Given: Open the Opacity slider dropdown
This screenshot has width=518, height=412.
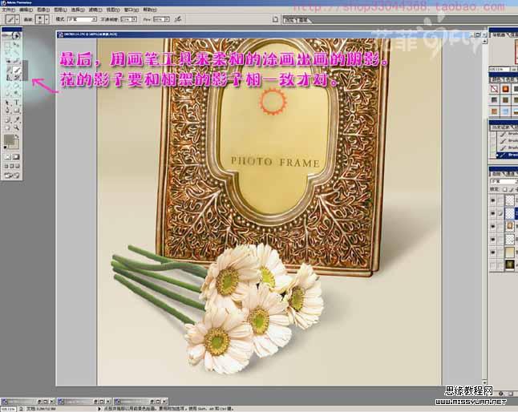Looking at the screenshot, I should pos(134,19).
